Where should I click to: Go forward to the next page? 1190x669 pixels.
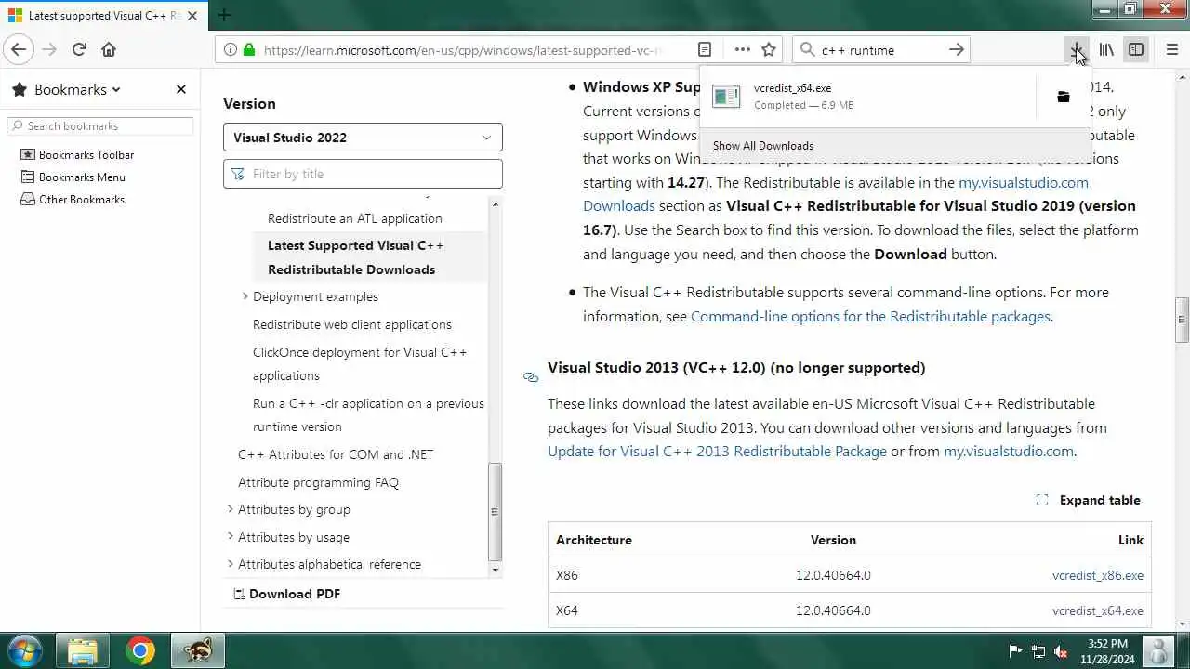coord(49,49)
